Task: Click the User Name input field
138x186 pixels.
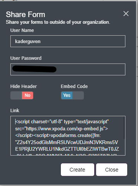Action: pos(68,41)
